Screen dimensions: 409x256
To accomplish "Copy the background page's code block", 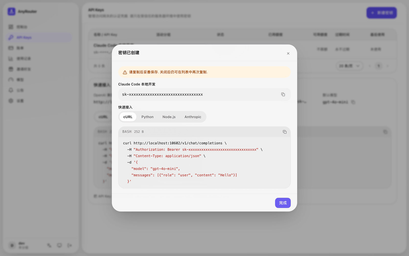I will click(x=385, y=132).
